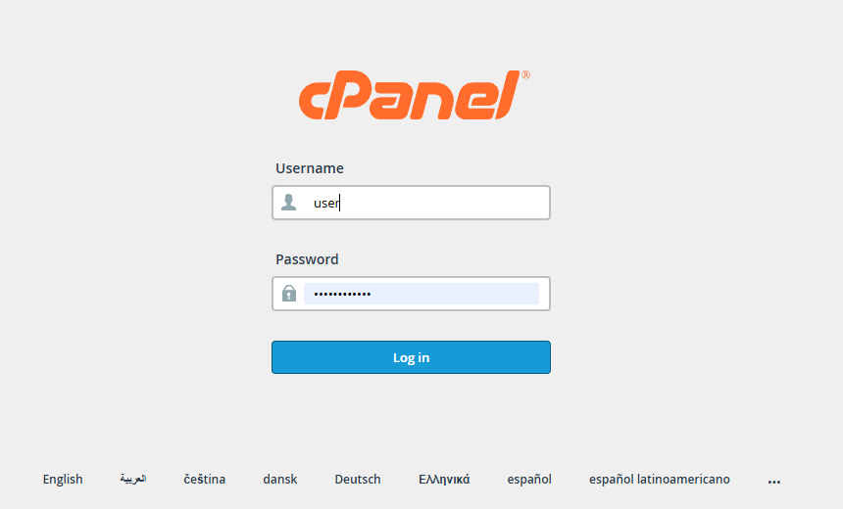Click the cPanel logo

click(x=412, y=95)
